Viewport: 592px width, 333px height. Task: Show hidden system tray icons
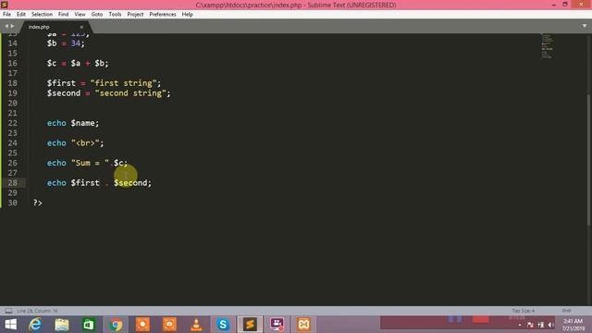(x=520, y=325)
